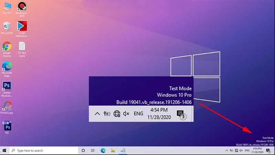275x155 pixels.
Task: Open Action Center from the taskbar
Action: (x=268, y=151)
